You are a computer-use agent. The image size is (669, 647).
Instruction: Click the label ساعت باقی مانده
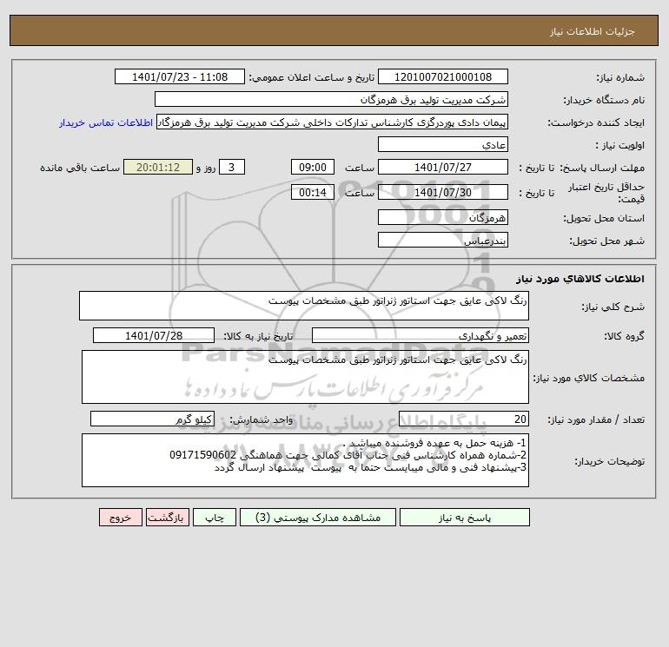80,168
